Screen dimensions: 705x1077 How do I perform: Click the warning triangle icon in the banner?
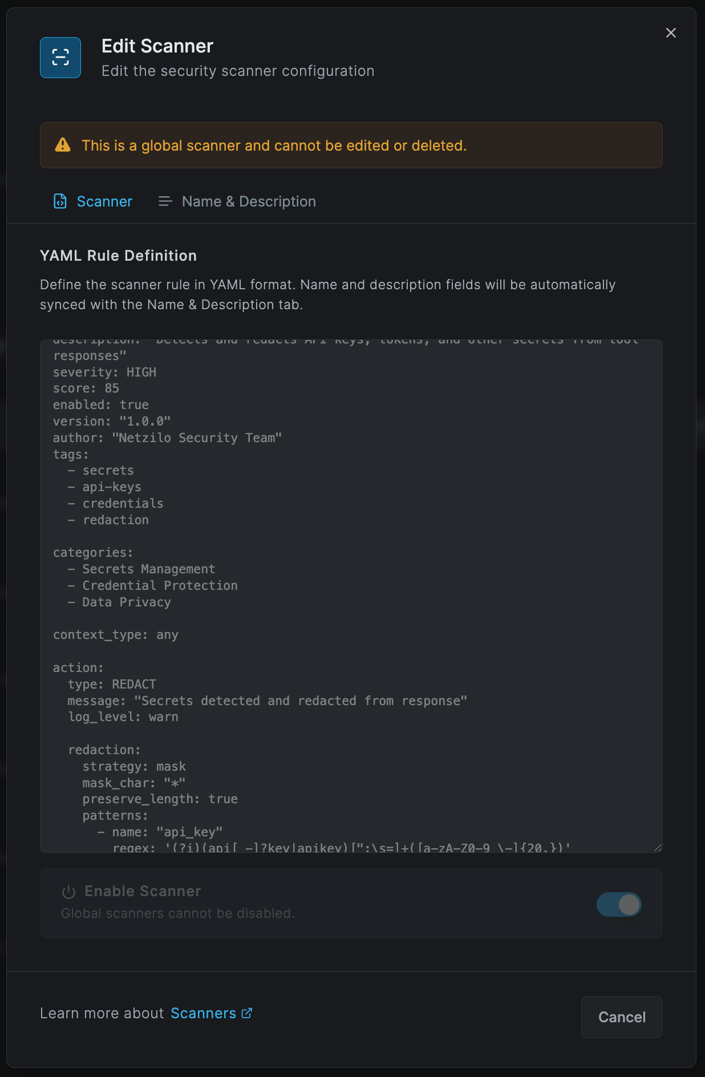coord(63,145)
